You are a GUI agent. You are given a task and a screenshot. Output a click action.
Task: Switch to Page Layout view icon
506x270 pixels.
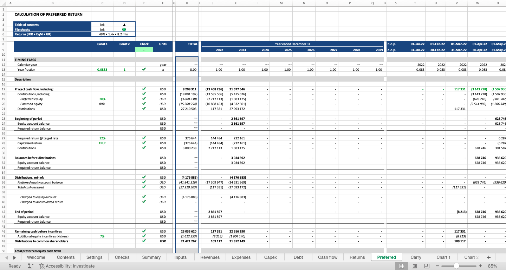point(414,266)
